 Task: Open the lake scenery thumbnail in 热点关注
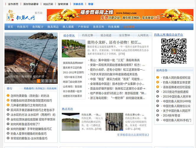tap(71, 122)
